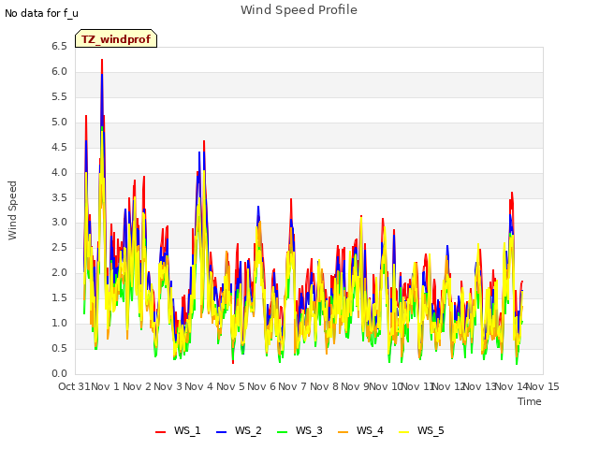The image size is (599, 449).
Task: Click the 'No data for f_u' message
Action: [x=41, y=13]
